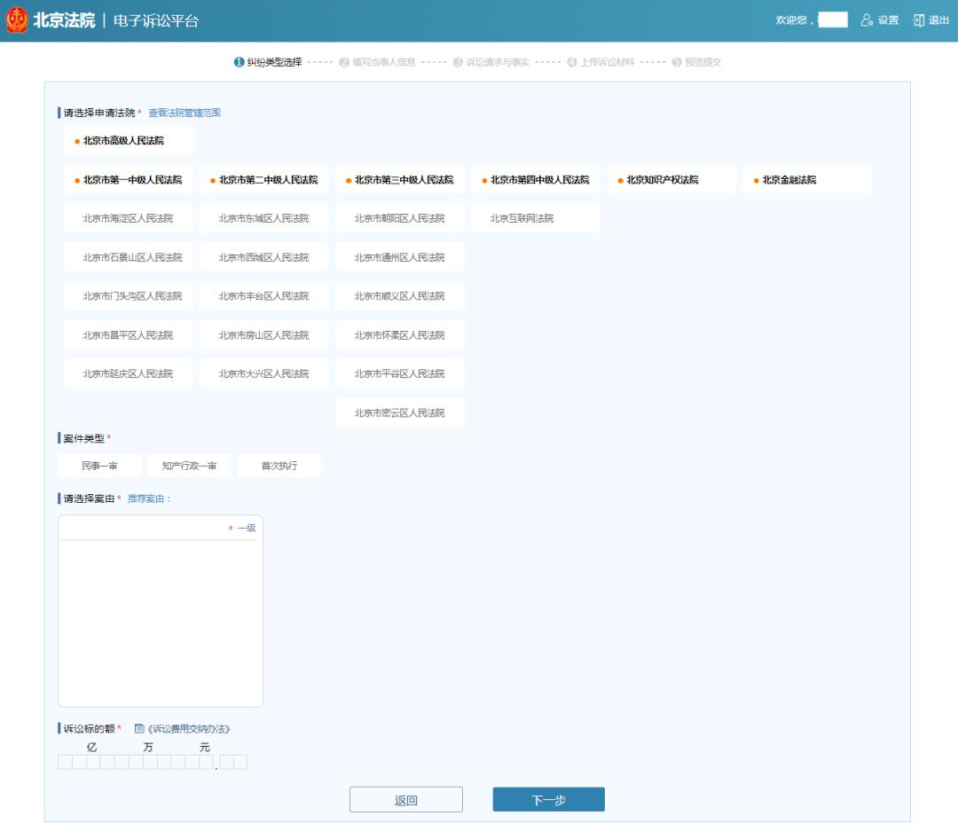Image resolution: width=958 pixels, height=840 pixels.
Task: Open 设置 user settings
Action: pyautogui.click(x=879, y=20)
